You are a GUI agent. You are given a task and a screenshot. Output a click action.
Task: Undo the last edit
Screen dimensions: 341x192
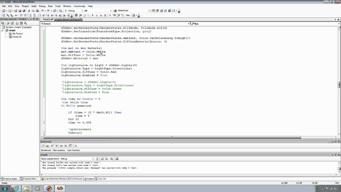pos(42,11)
